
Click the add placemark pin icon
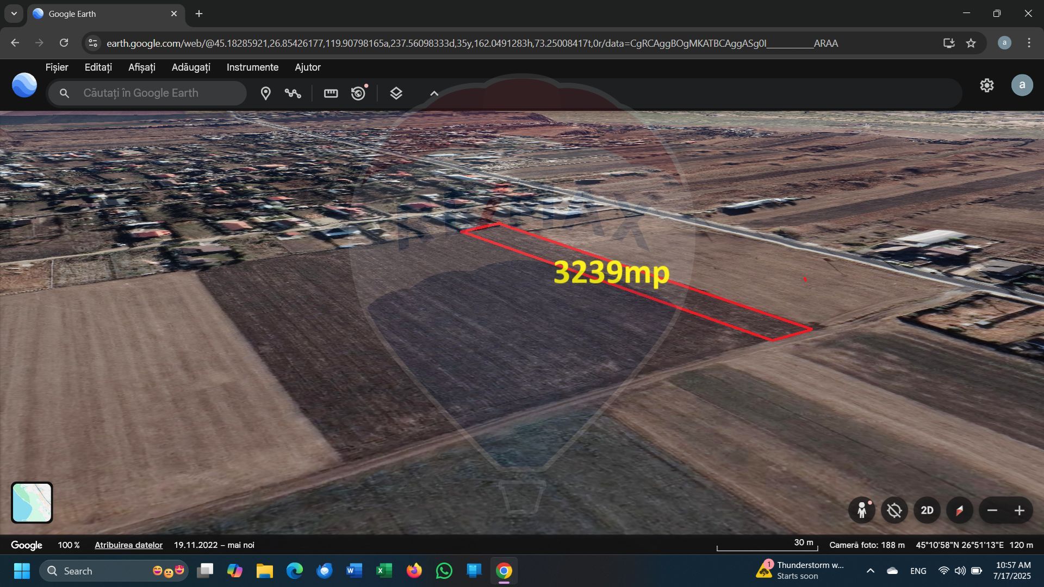[x=265, y=93]
